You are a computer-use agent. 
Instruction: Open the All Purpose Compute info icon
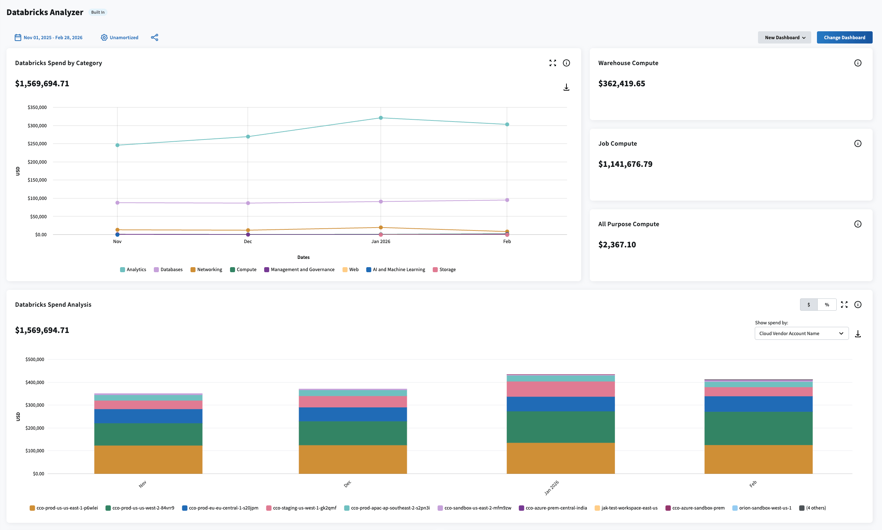(858, 224)
